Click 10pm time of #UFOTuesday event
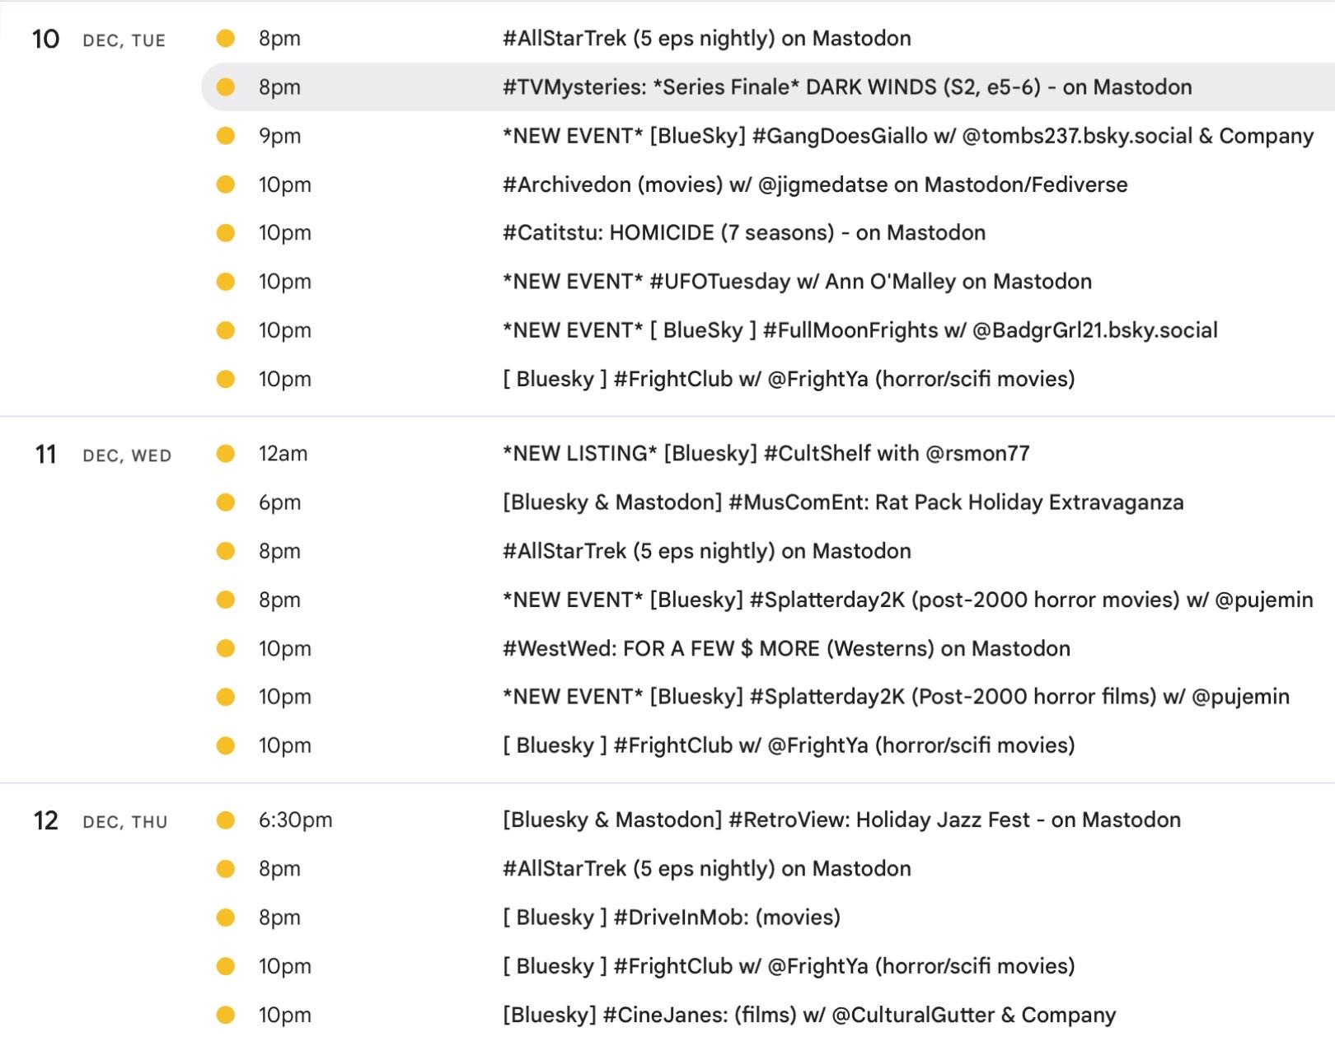 (x=285, y=283)
